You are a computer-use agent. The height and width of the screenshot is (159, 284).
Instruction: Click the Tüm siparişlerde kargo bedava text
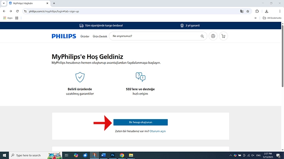[x=104, y=25]
